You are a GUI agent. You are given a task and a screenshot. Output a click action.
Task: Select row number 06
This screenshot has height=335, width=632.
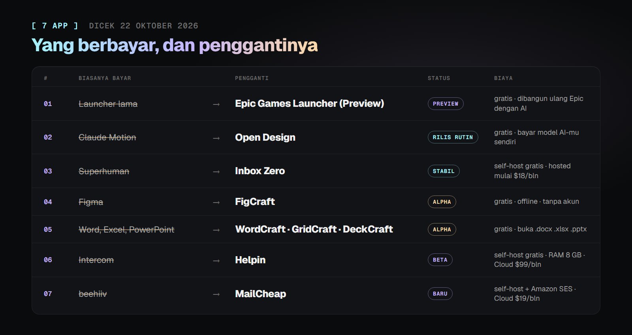click(48, 260)
